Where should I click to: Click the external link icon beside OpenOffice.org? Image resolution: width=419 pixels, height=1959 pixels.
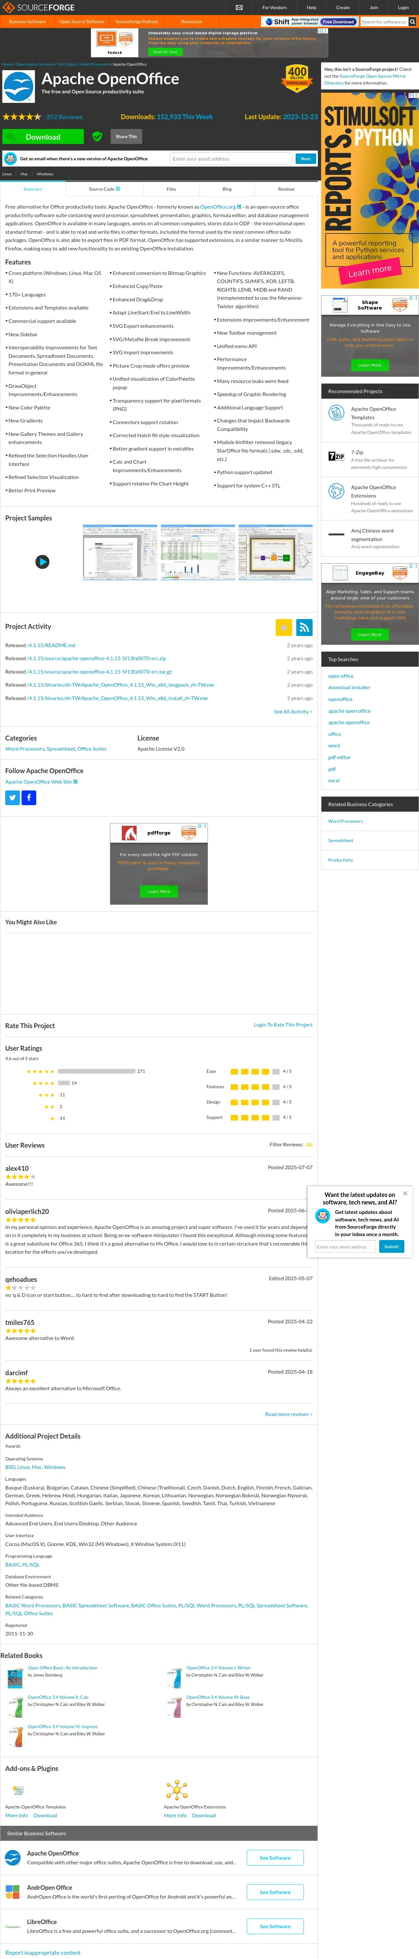click(x=240, y=207)
